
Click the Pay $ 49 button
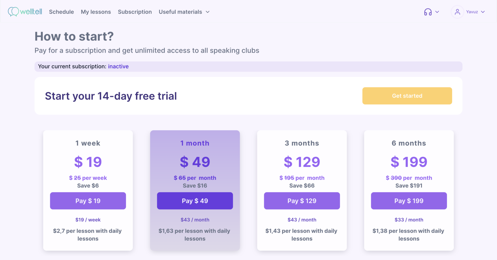coord(195,201)
